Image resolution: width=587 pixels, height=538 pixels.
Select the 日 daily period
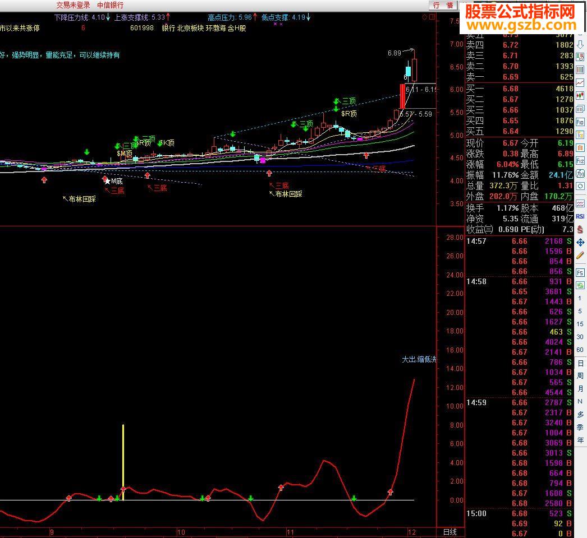pyautogui.click(x=580, y=363)
